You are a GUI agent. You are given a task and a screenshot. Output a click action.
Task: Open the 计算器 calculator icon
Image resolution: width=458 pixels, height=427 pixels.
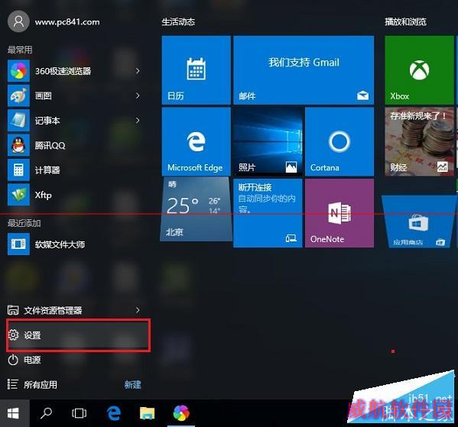click(18, 170)
